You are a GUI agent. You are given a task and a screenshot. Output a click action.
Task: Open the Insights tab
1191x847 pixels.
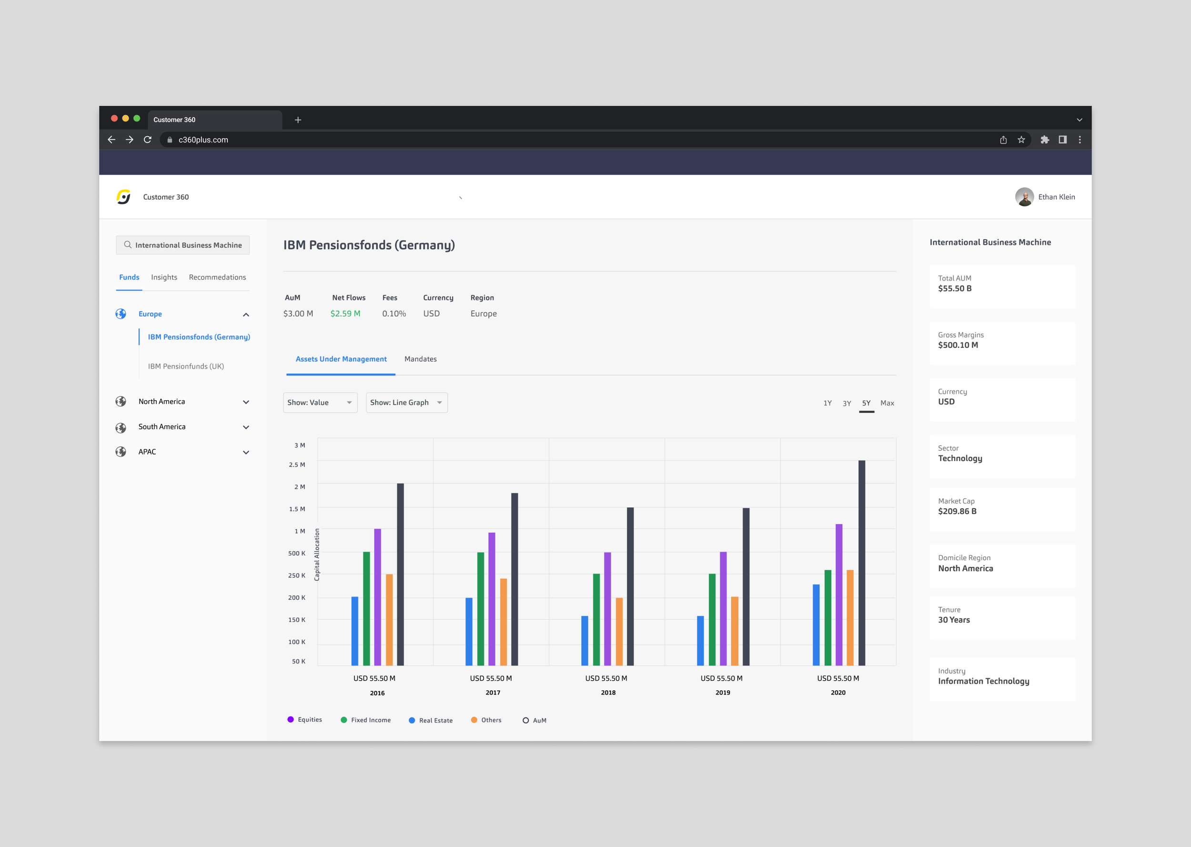click(164, 277)
